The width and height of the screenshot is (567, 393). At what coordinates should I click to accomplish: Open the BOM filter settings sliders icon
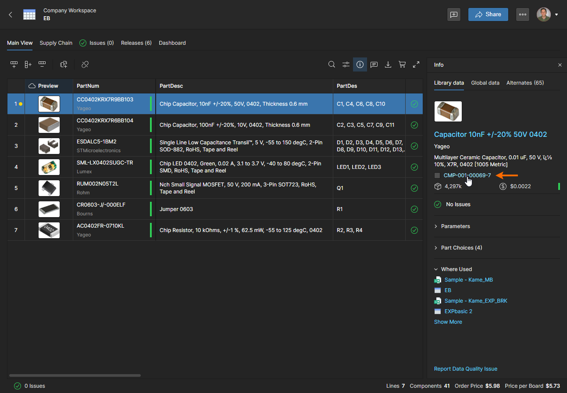tap(346, 64)
